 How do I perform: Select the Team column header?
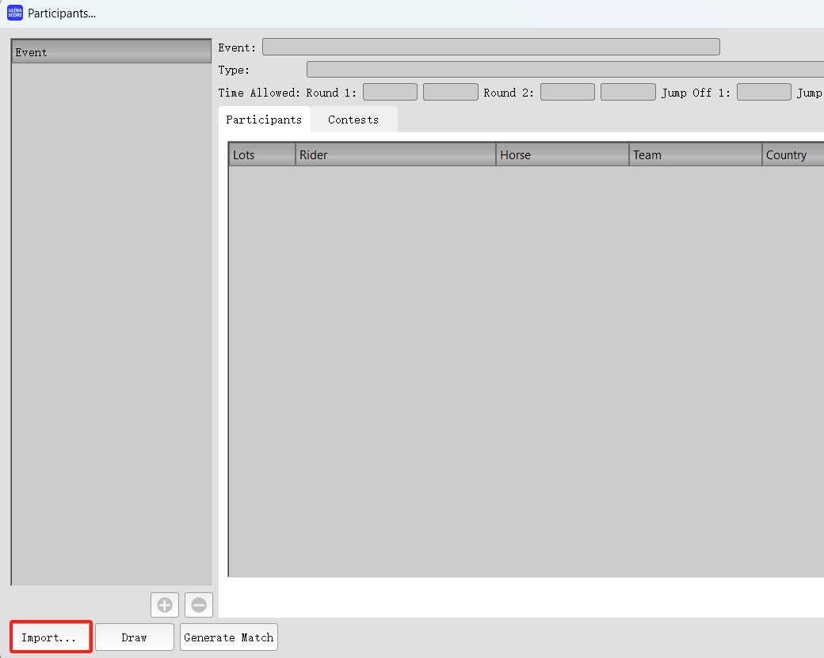[x=695, y=154]
